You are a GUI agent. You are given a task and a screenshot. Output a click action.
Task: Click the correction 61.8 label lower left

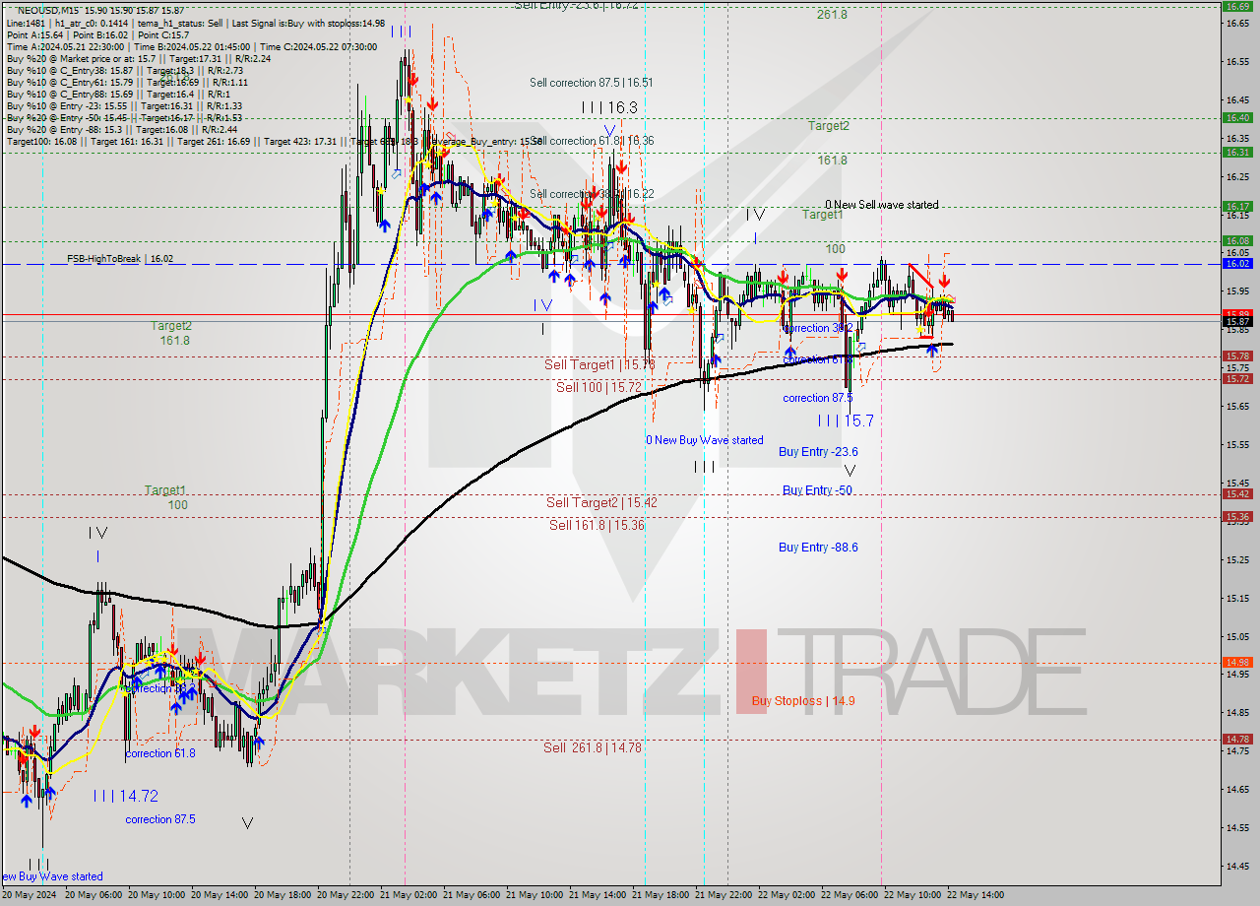click(x=160, y=753)
